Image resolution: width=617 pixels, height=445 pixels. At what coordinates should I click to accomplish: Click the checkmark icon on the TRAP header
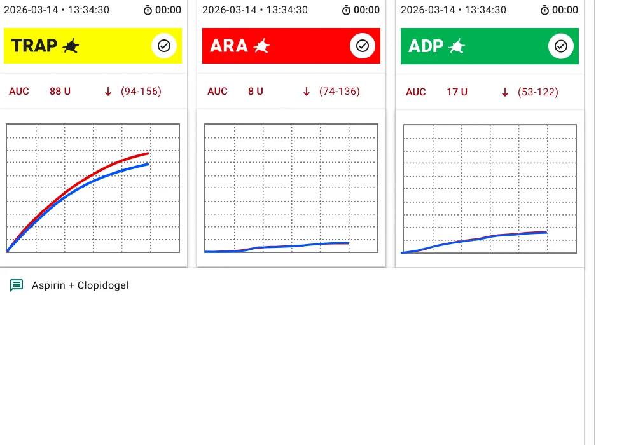point(164,46)
